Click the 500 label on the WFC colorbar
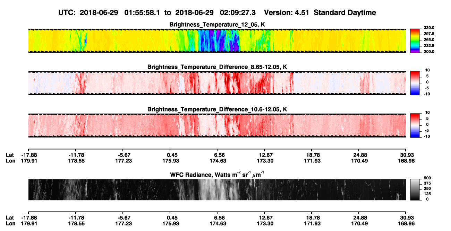The image size is (451, 231). (x=427, y=178)
